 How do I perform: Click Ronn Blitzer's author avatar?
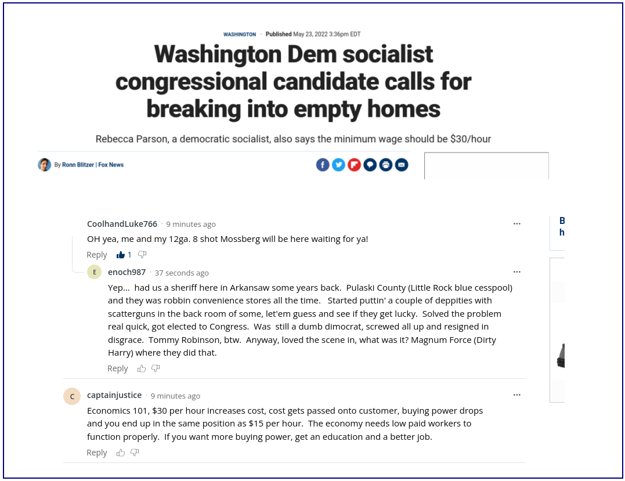coord(44,165)
